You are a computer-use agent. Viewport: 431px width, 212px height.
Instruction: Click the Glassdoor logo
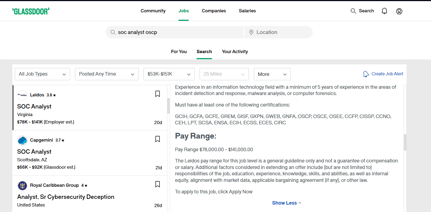31,11
